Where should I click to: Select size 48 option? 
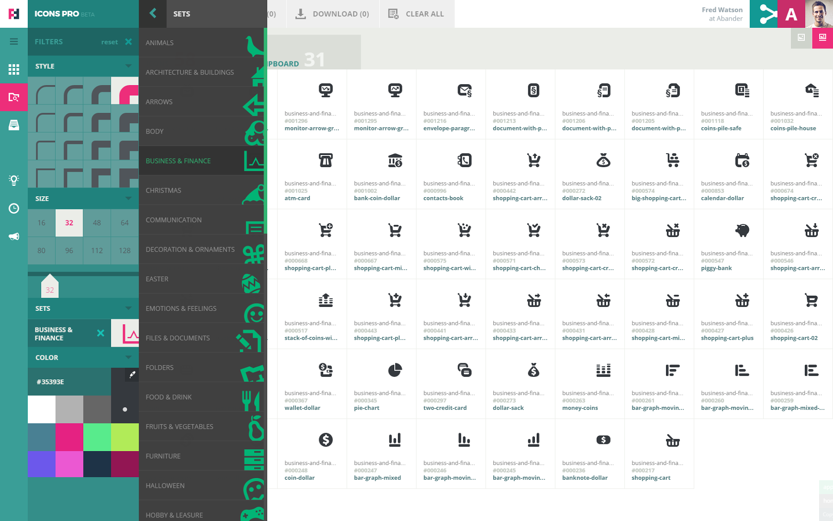(x=97, y=223)
